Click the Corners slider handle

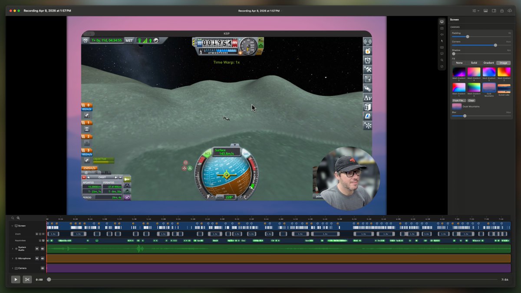tap(495, 45)
